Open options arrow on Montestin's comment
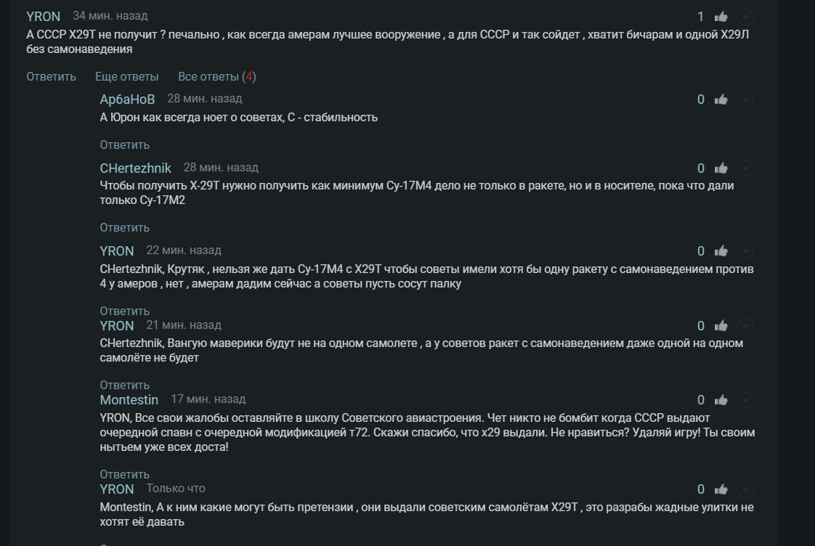Screen dimensions: 815x546 point(745,400)
